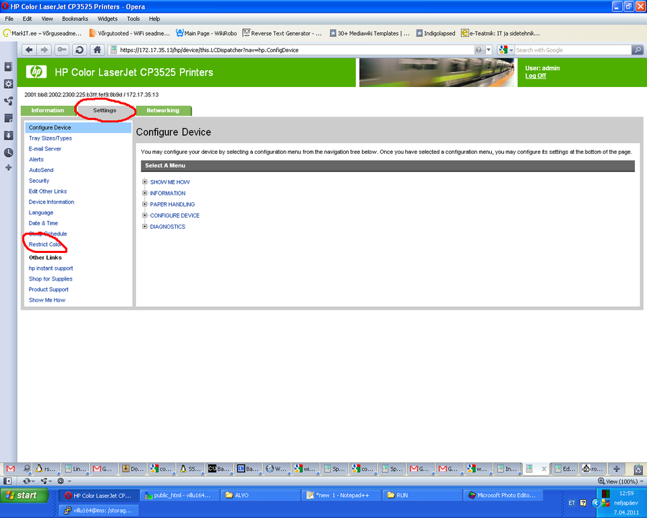Image resolution: width=647 pixels, height=518 pixels.
Task: Switch to the Networking tab
Action: tap(163, 111)
